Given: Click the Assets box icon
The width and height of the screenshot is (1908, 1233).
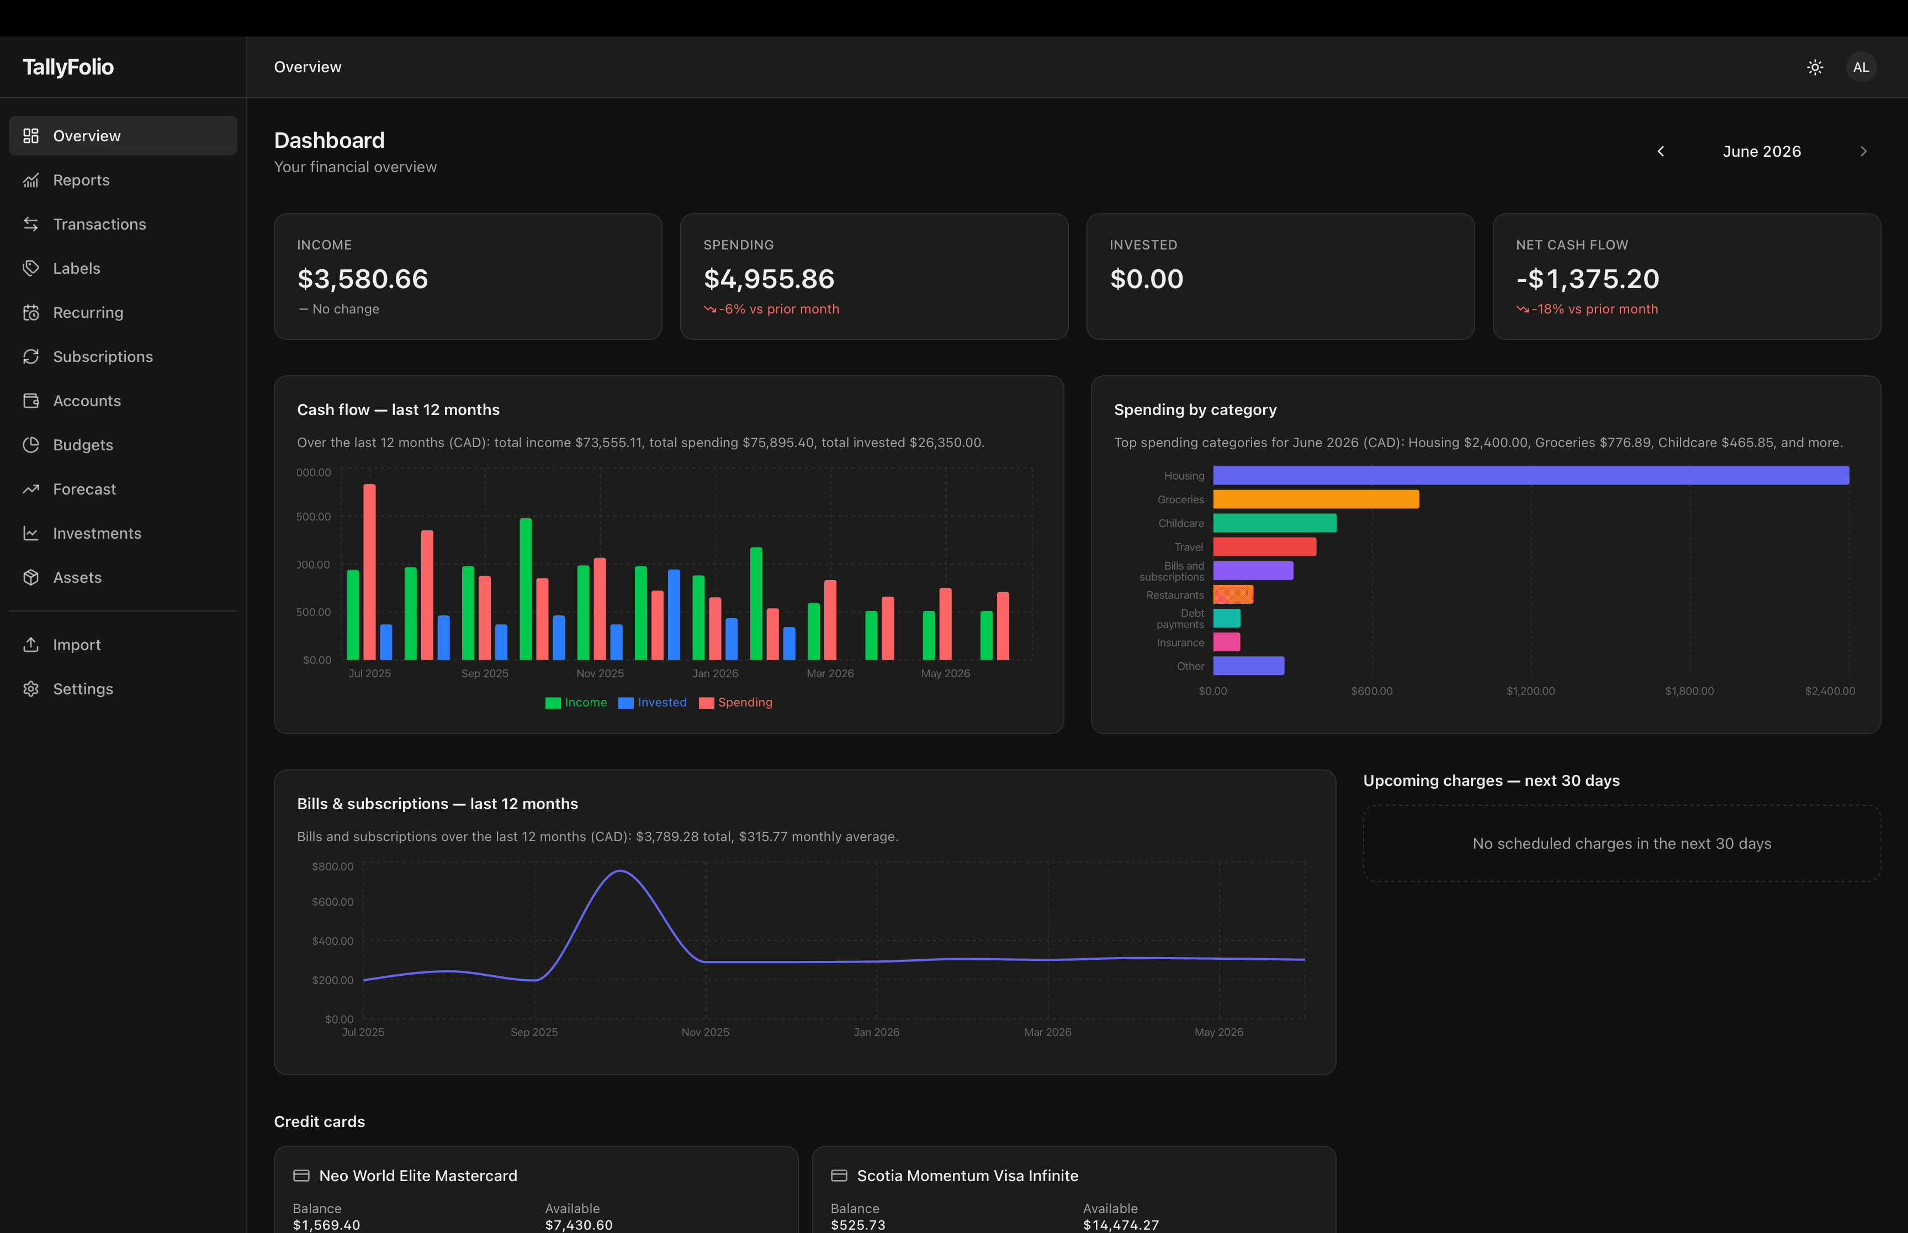Looking at the screenshot, I should [x=30, y=577].
